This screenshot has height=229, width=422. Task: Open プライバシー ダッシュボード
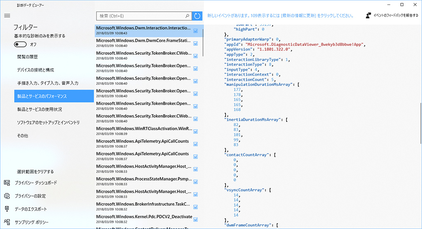(36, 183)
